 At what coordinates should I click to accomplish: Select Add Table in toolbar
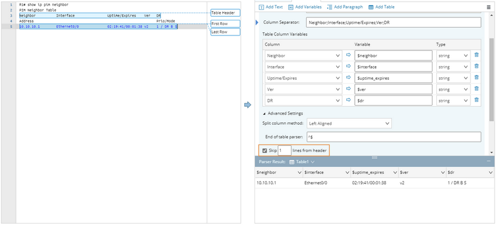click(381, 7)
